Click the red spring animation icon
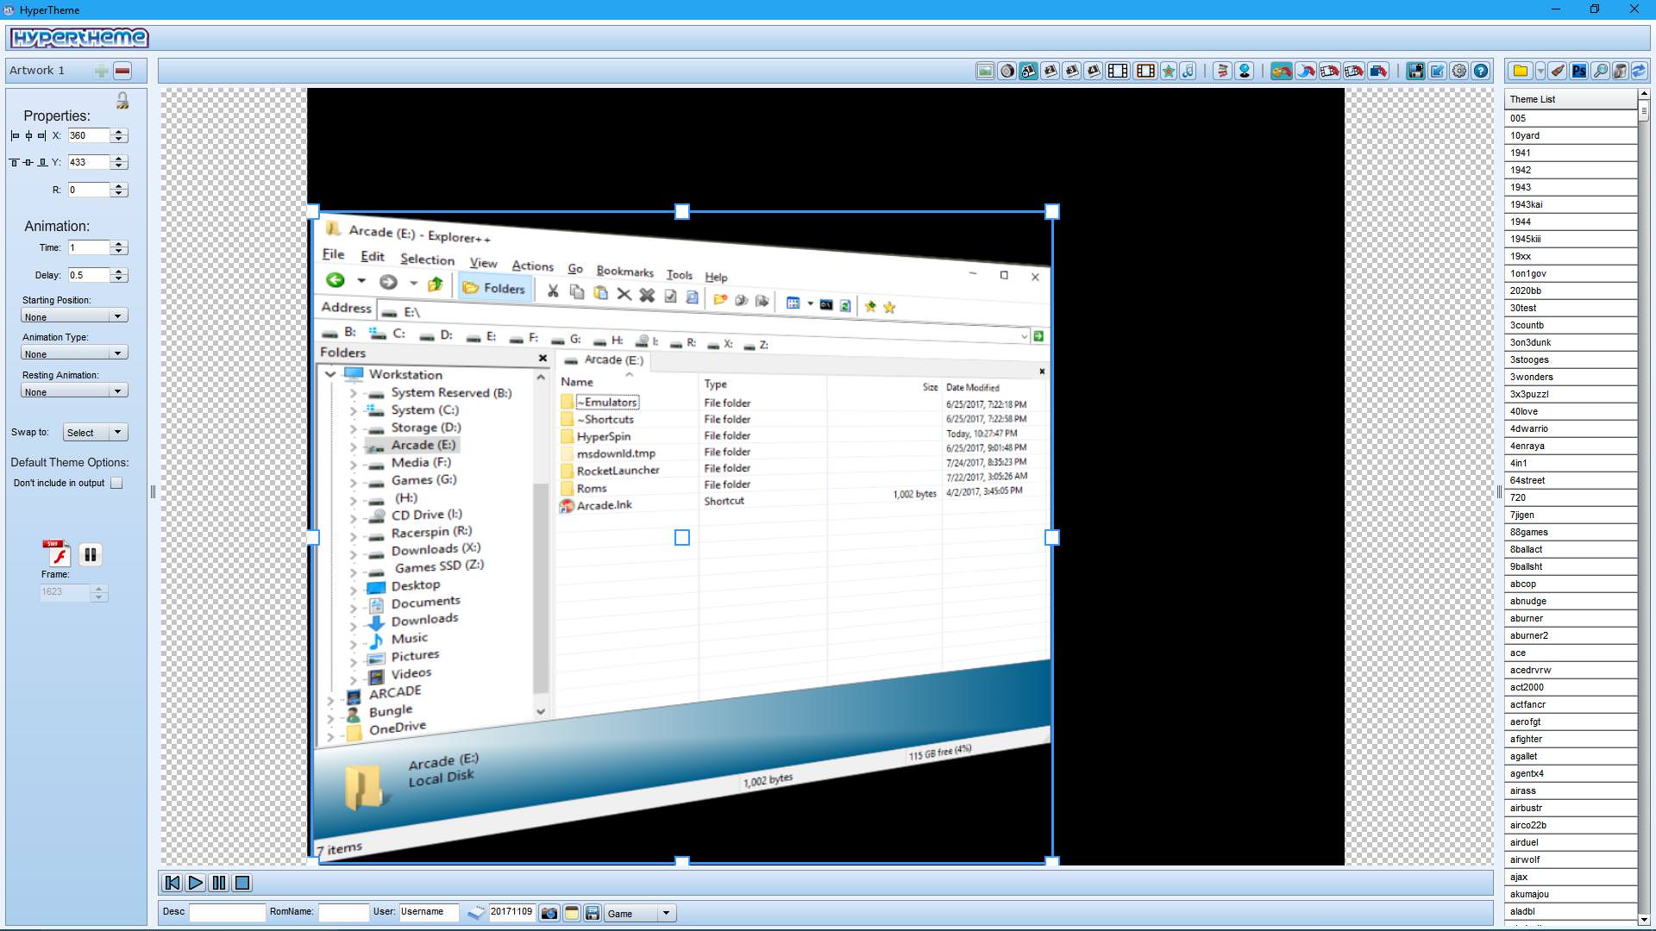 click(x=1222, y=72)
